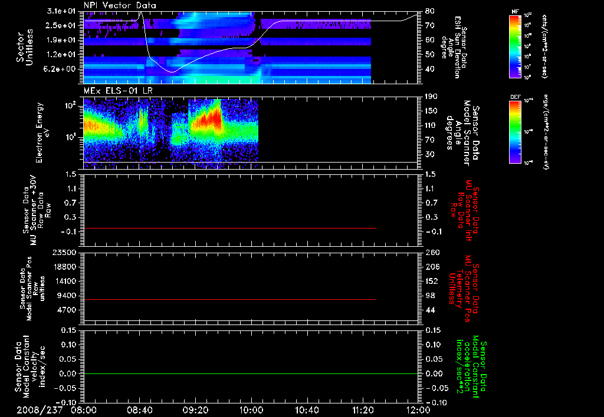Click the "10:00" time tick label
Image resolution: width=604 pixels, height=417 pixels.
click(251, 410)
